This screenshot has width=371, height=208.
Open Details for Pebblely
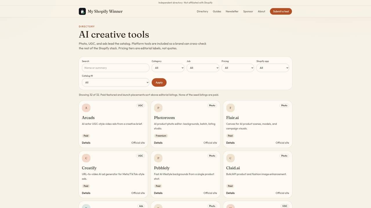[x=158, y=193]
